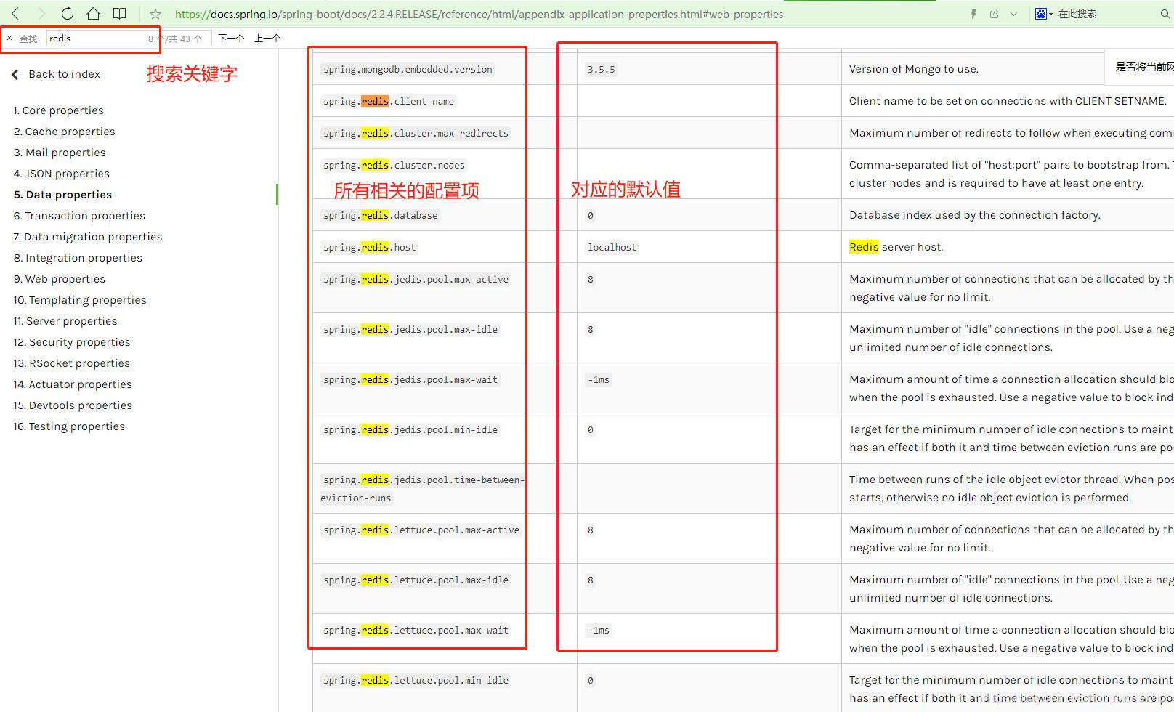The height and width of the screenshot is (712, 1174).
Task: Open 16. Testing properties section
Action: [x=69, y=426]
